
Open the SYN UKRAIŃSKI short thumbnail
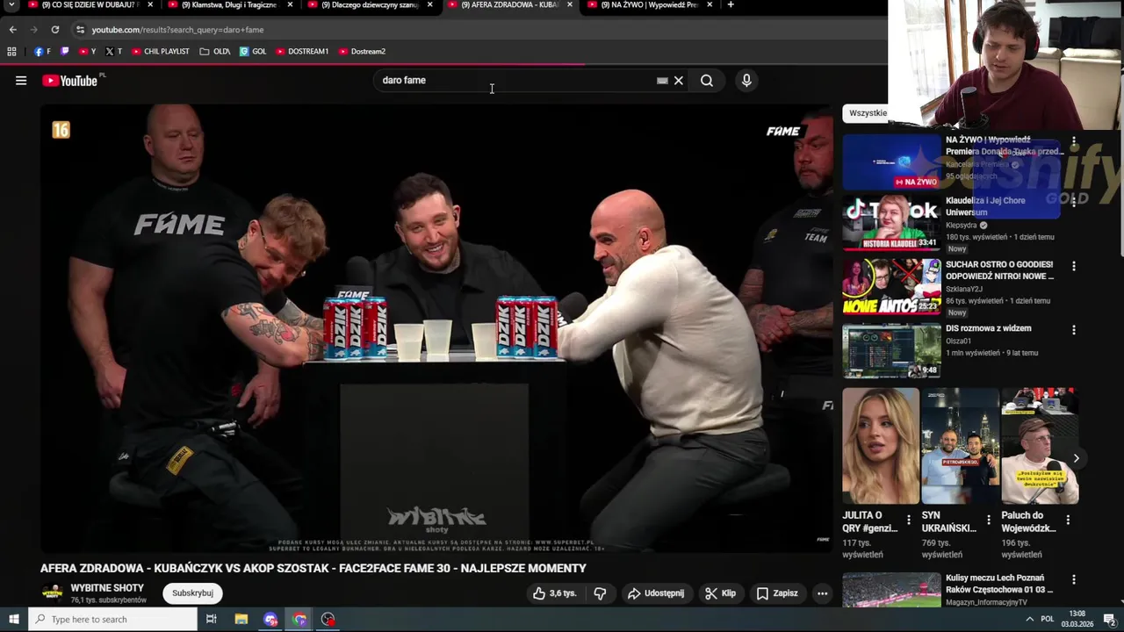click(x=960, y=446)
